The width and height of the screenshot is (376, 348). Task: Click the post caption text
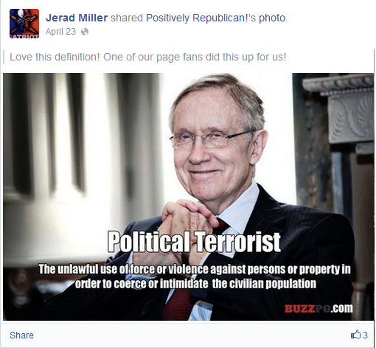tap(148, 57)
